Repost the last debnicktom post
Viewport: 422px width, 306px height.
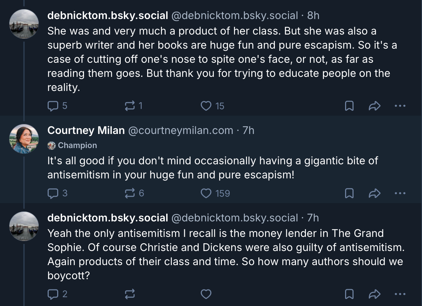pyautogui.click(x=130, y=294)
